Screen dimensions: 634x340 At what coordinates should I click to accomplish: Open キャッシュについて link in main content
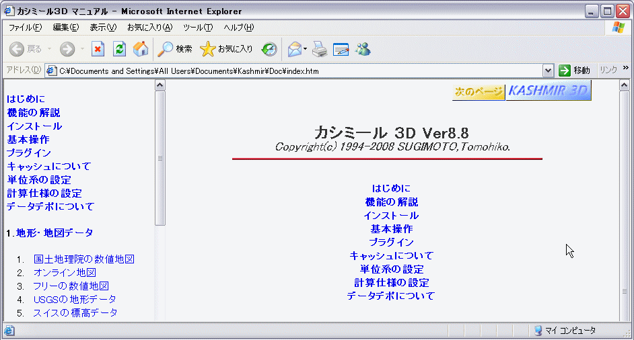click(392, 255)
